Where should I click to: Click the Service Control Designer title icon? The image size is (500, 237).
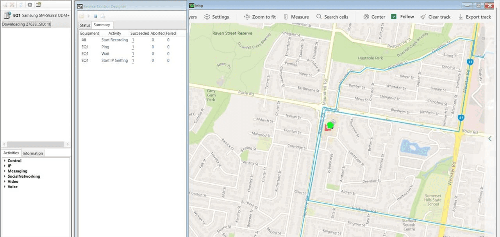[x=80, y=6]
